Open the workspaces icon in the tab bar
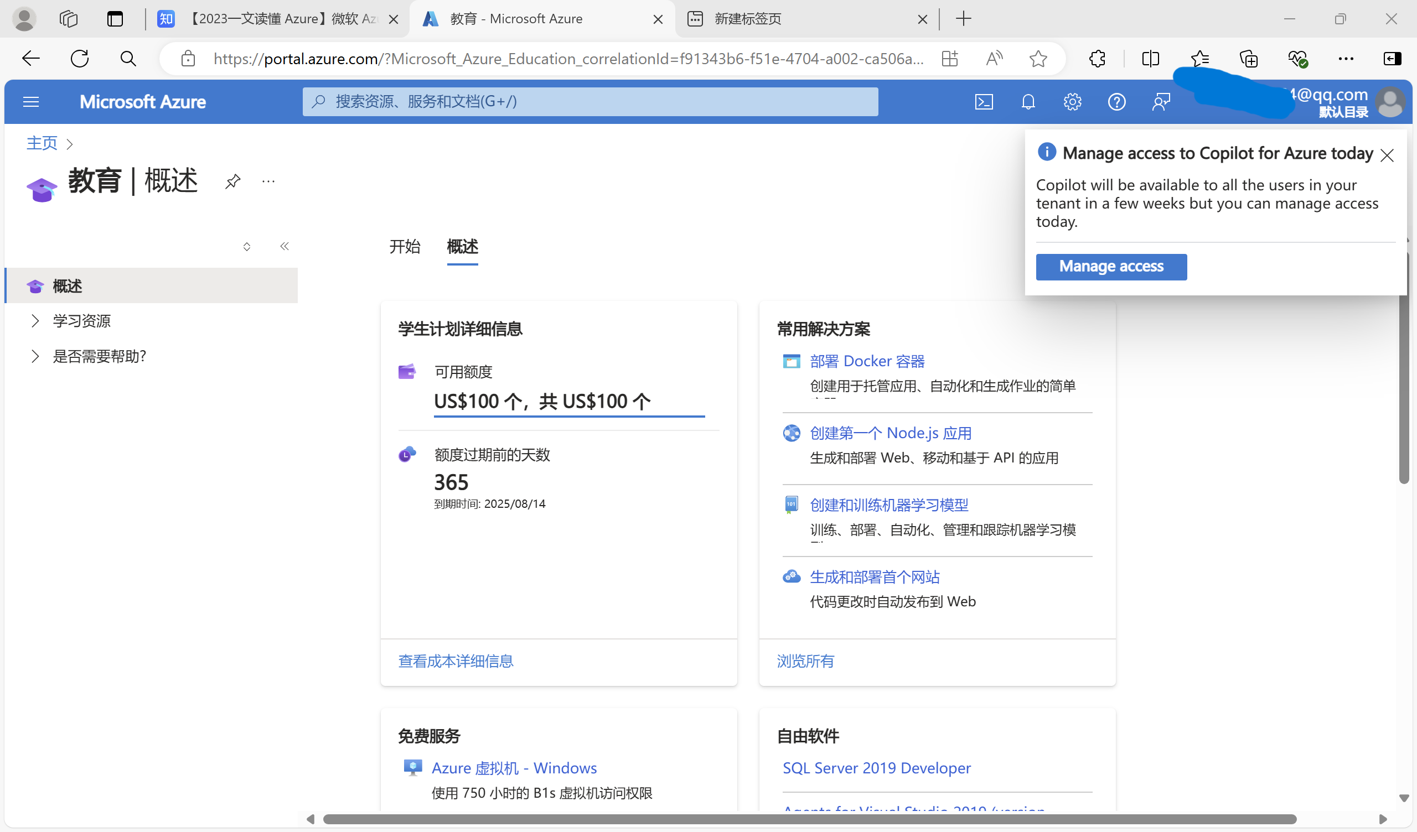The image size is (1417, 832). coord(69,19)
